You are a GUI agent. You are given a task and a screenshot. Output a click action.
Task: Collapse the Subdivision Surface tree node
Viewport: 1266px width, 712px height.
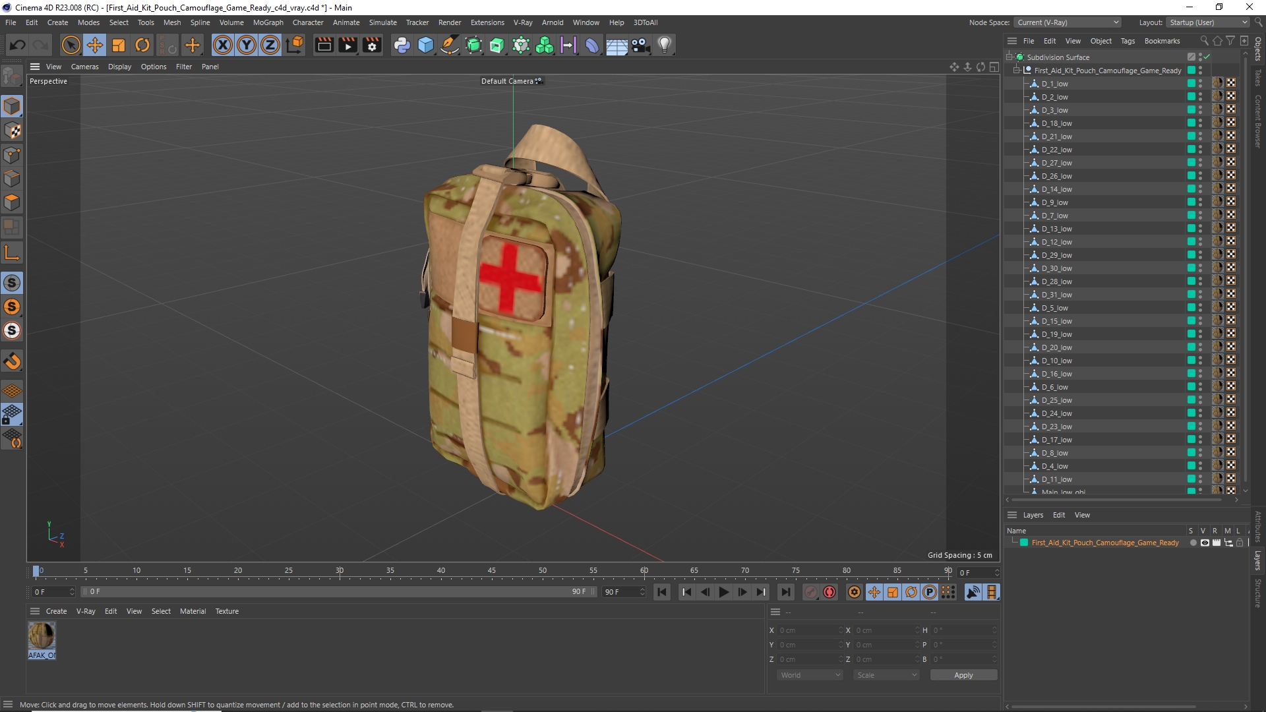click(x=1010, y=57)
